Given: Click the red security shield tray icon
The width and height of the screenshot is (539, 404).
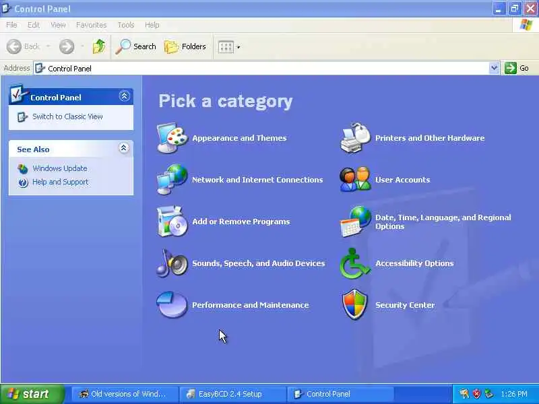Looking at the screenshot, I should click(x=476, y=394).
